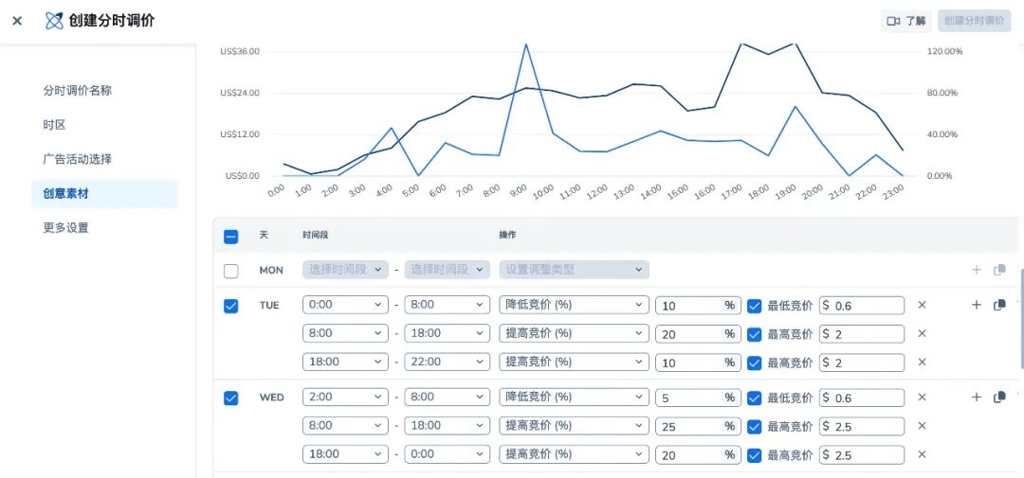
Task: Toggle 最高竞价 checkbox in WED 8:00-18:00 row
Action: 755,427
